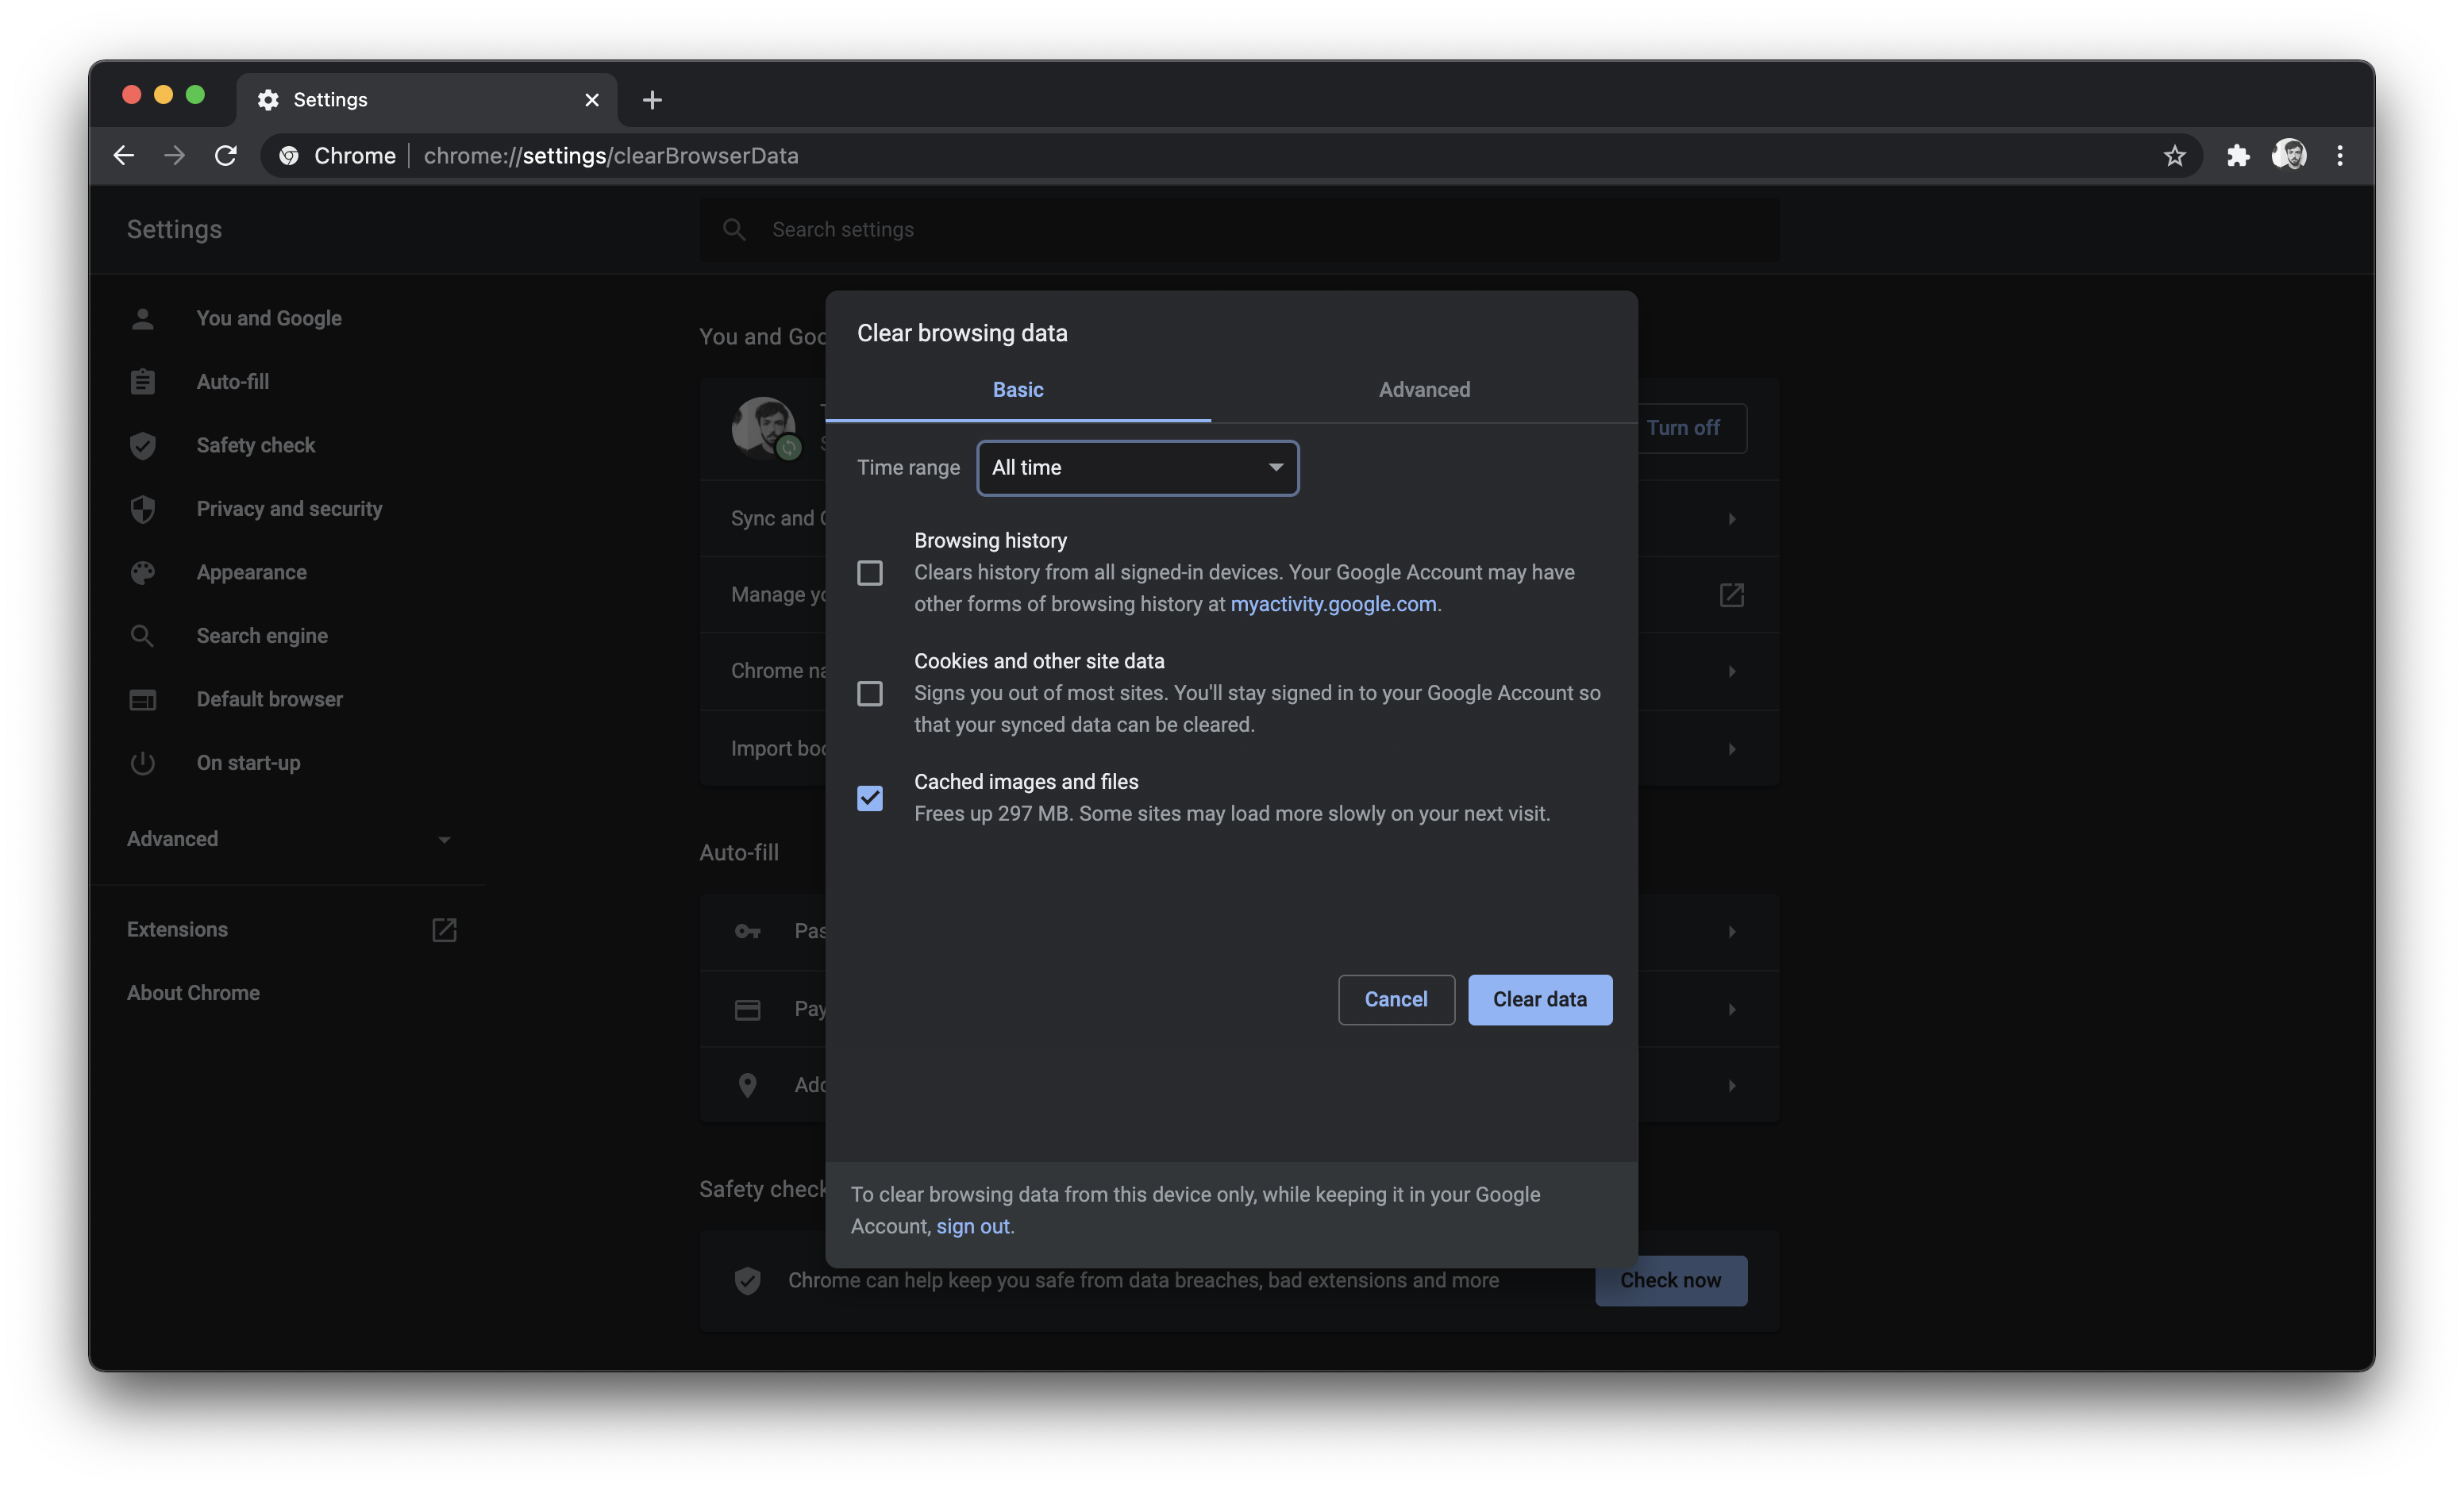Image resolution: width=2464 pixels, height=1489 pixels.
Task: Click the back navigation arrow
Action: (x=124, y=156)
